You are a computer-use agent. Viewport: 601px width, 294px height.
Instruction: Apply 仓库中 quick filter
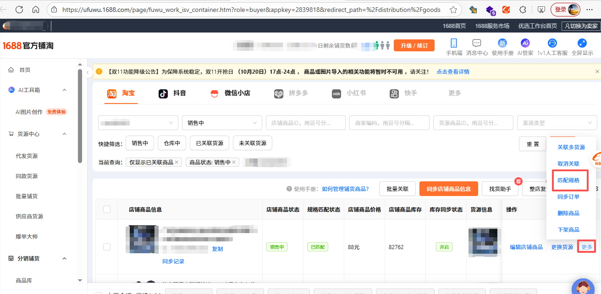coord(172,143)
